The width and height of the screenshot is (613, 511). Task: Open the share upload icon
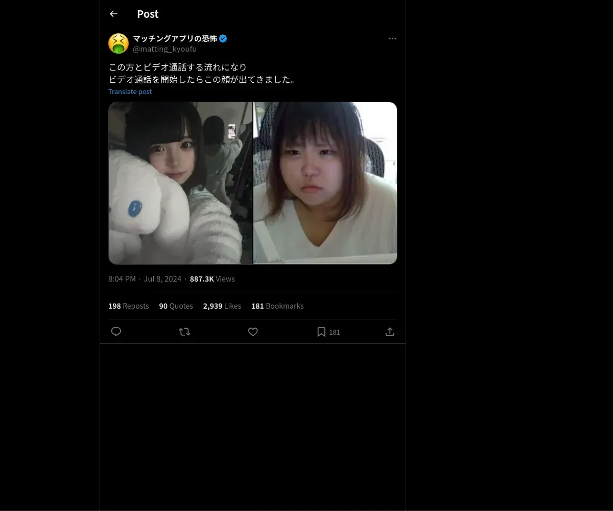(x=390, y=332)
